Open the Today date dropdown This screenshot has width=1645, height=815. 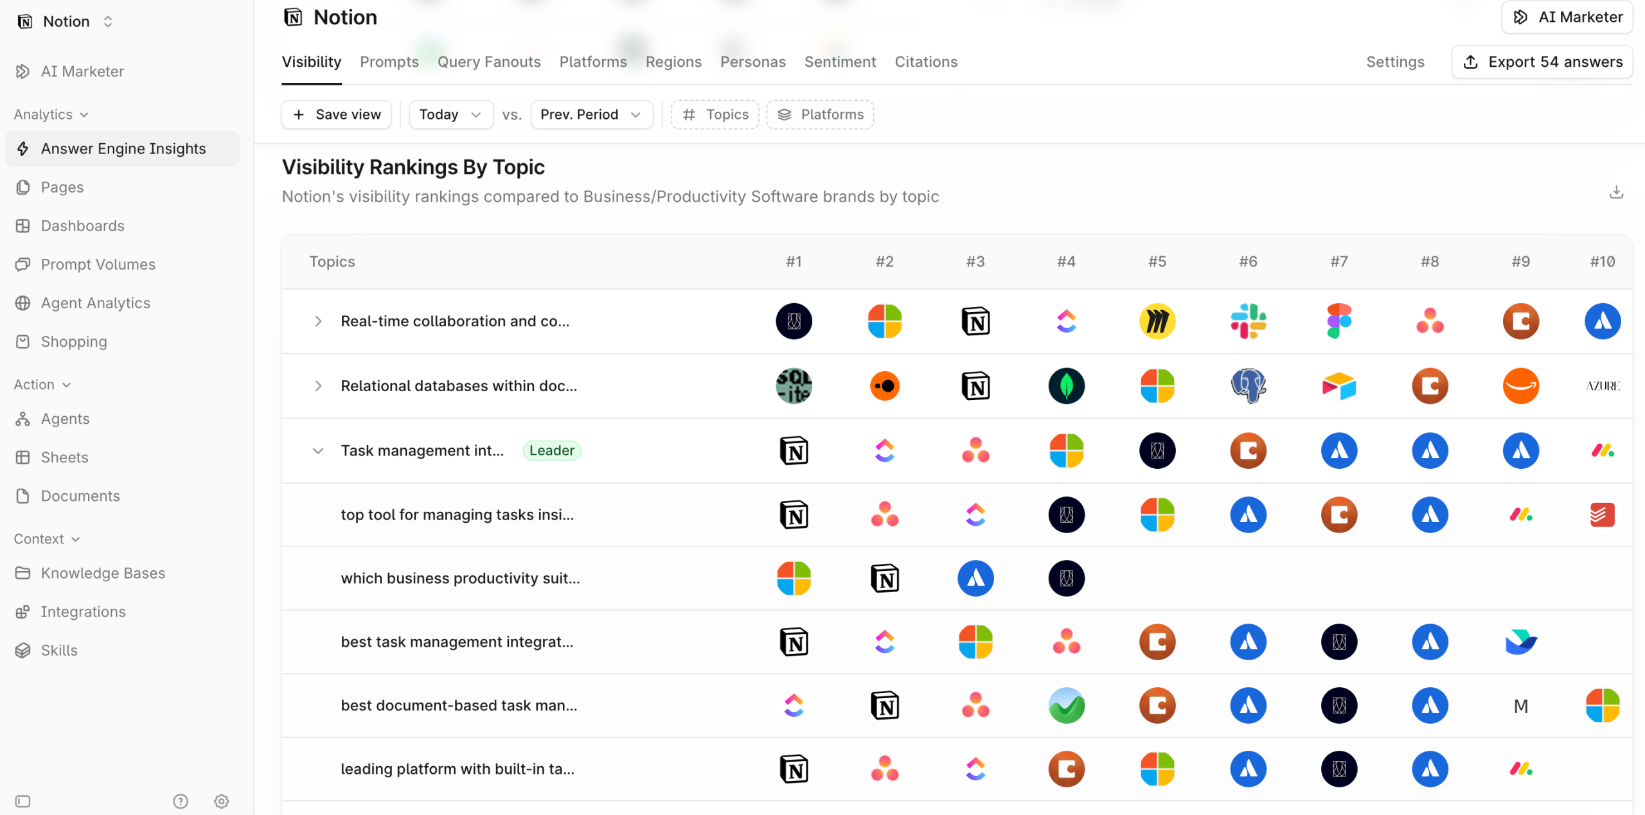(x=451, y=114)
